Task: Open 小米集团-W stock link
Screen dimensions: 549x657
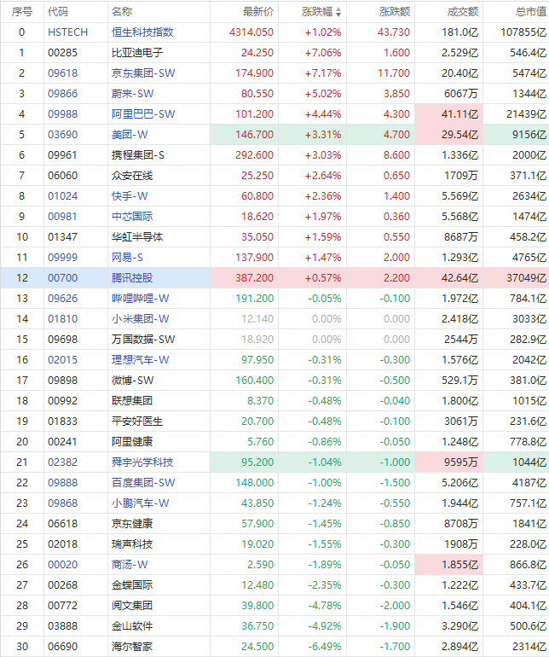Action: coord(141,319)
